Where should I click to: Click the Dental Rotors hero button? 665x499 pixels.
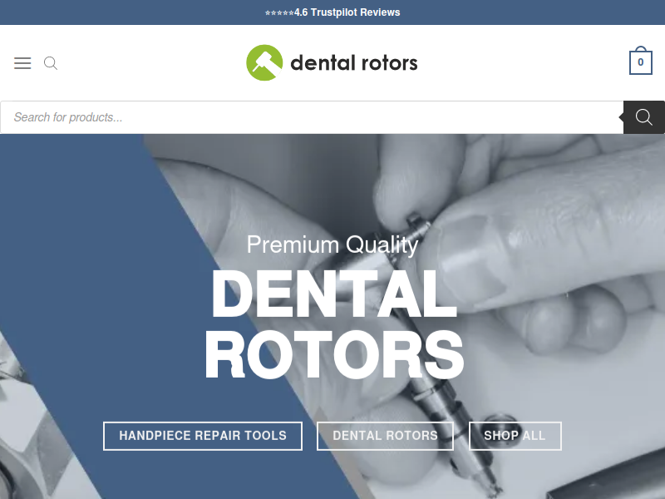385,436
